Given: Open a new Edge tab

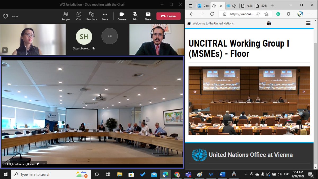Looking at the screenshot, I should click(272, 6).
